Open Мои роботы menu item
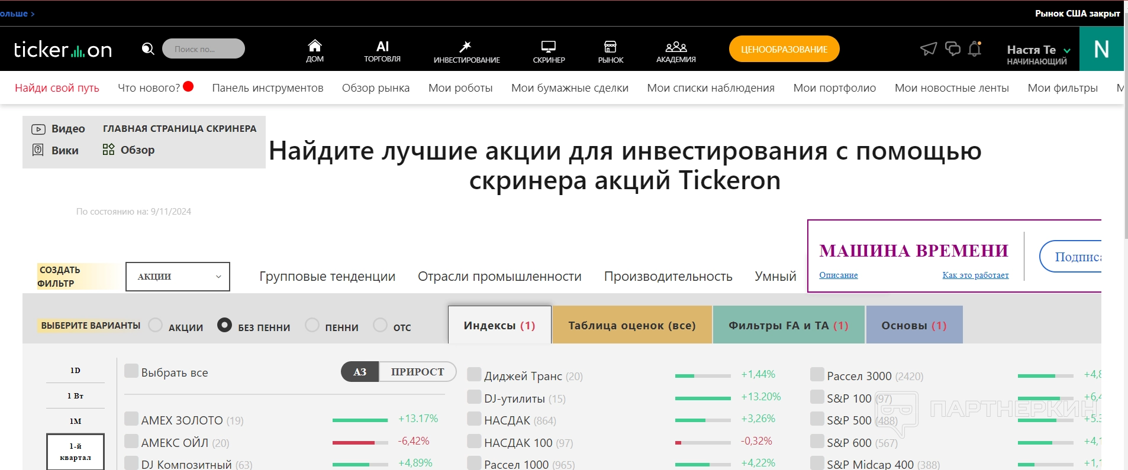This screenshot has height=470, width=1128. coord(460,88)
